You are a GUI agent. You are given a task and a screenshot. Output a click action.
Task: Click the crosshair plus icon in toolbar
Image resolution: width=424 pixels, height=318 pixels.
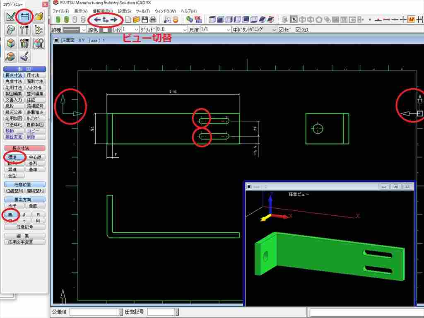pos(403,19)
